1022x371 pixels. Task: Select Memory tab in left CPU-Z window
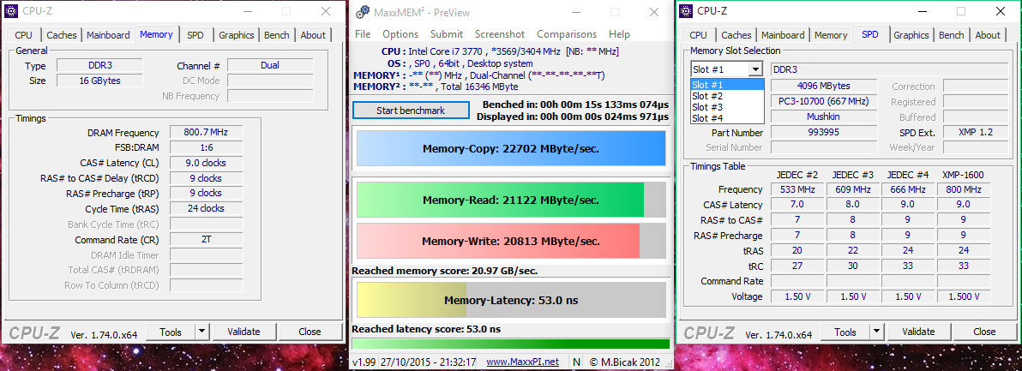click(156, 34)
